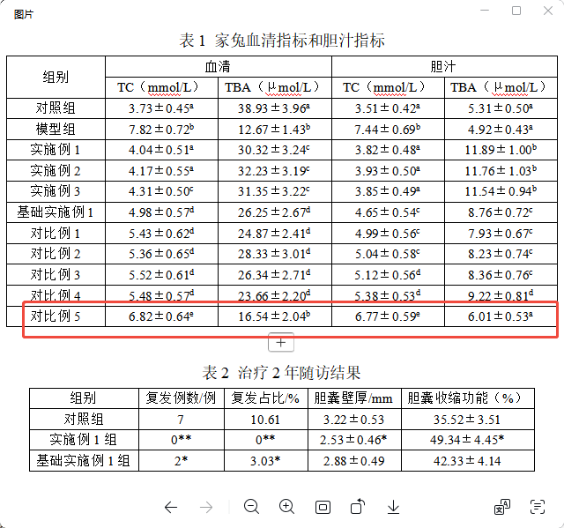
Task: Click the value 3.22±0.53 cell
Action: [354, 419]
